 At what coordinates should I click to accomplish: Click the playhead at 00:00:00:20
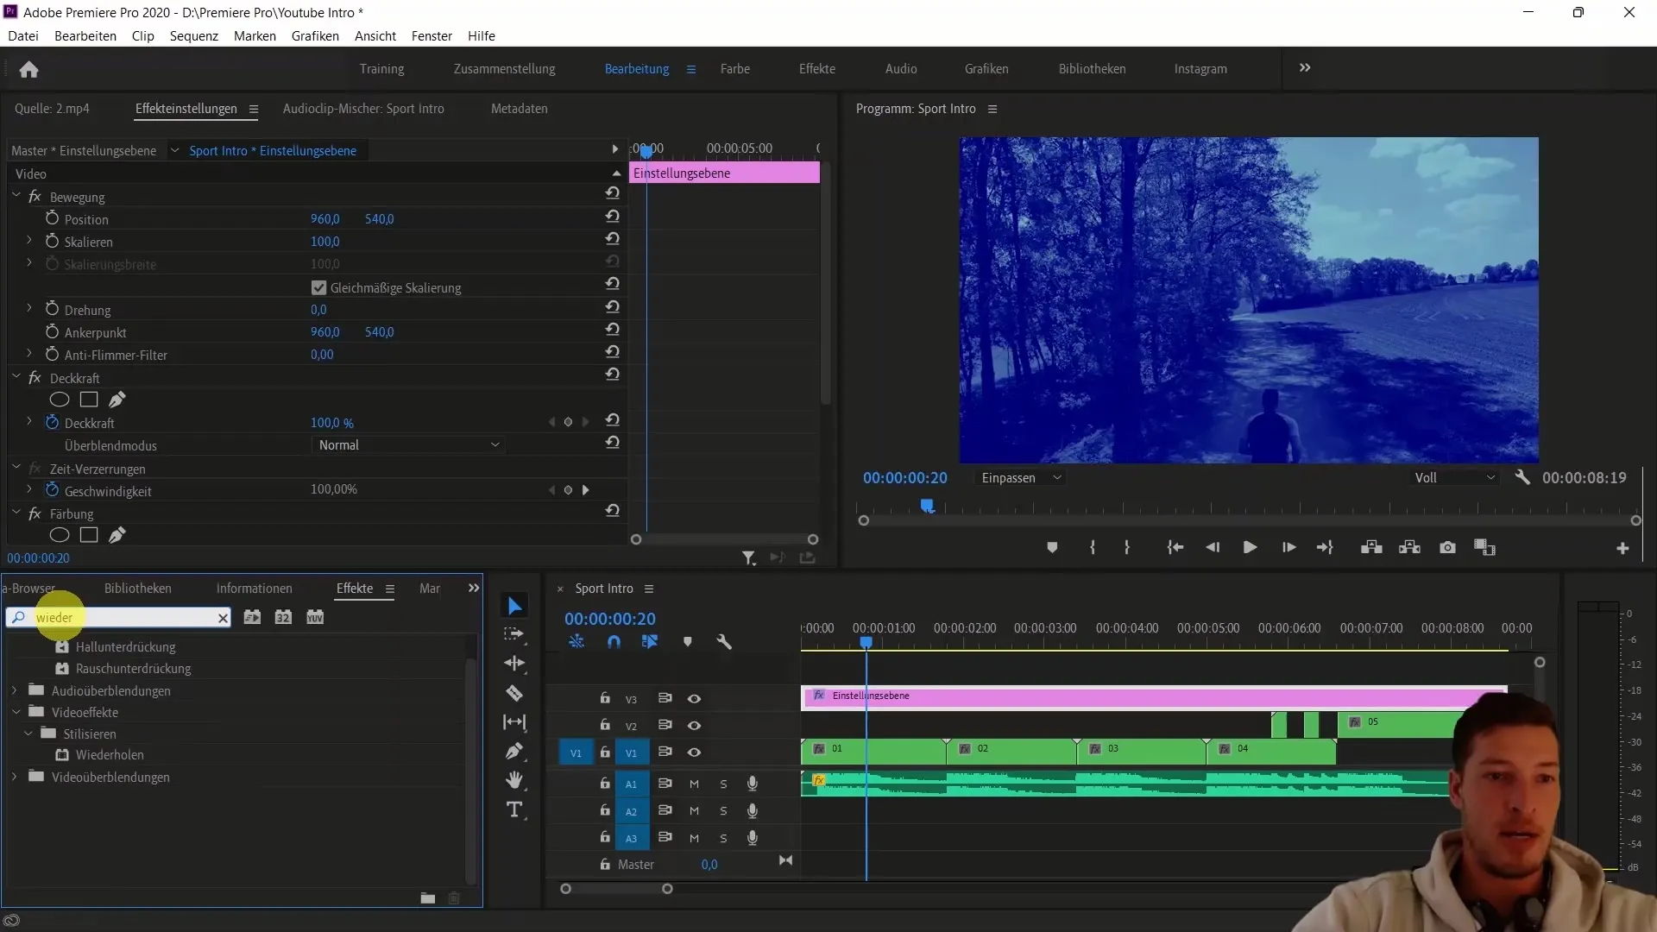click(x=866, y=642)
